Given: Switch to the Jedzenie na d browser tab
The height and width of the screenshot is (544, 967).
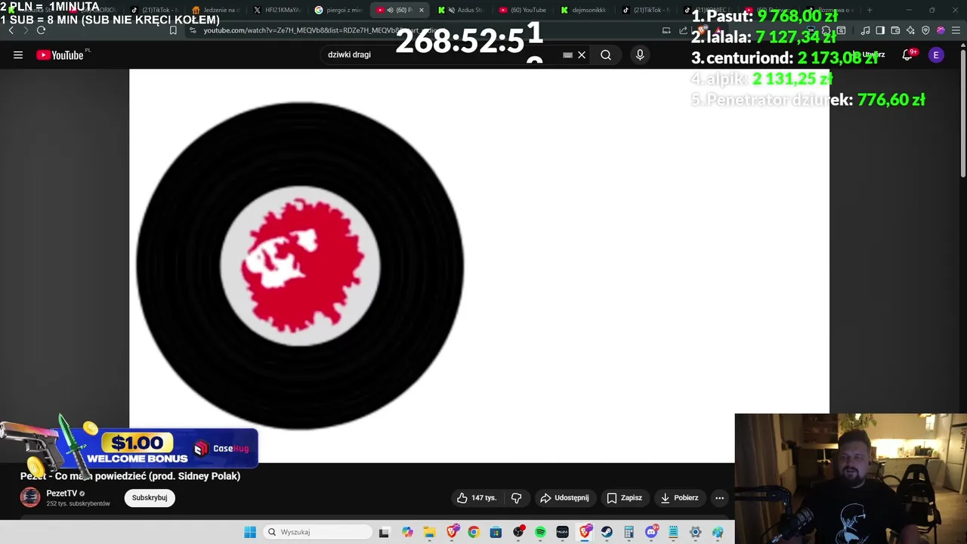Looking at the screenshot, I should click(x=215, y=10).
